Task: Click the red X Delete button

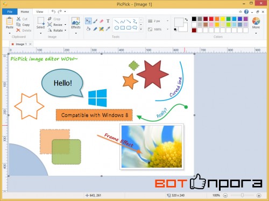Action: tap(24, 30)
